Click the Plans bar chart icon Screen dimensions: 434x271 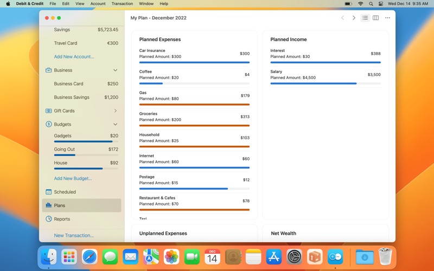pyautogui.click(x=48, y=205)
